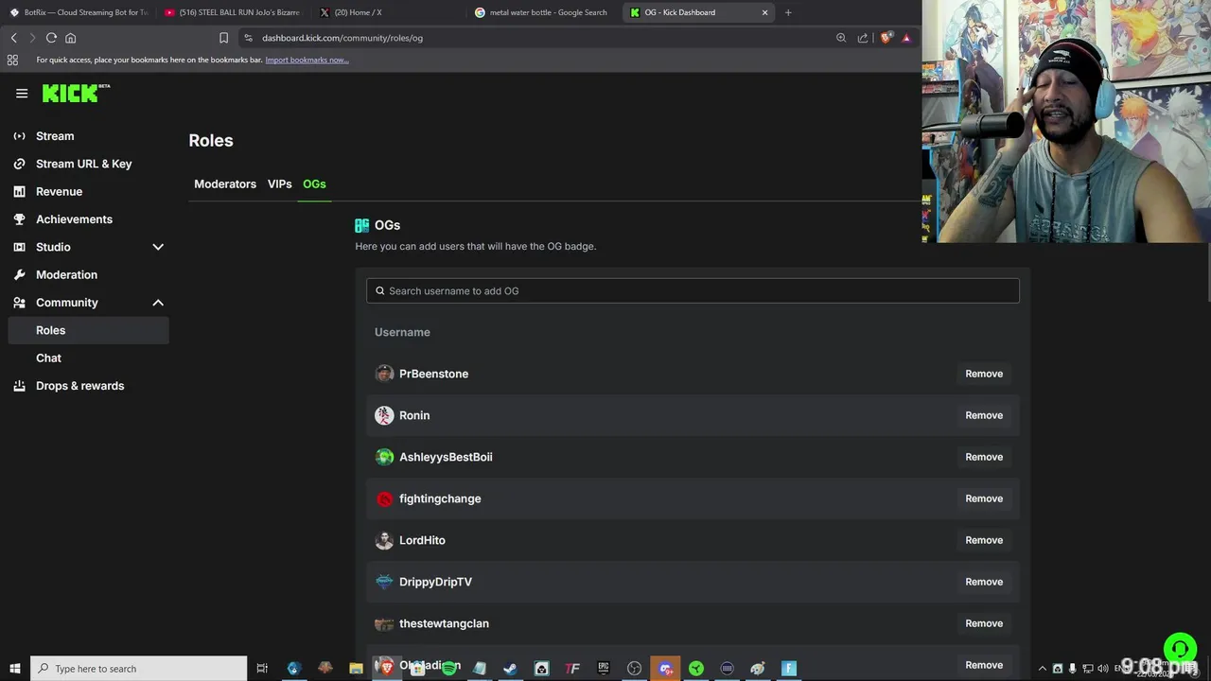Reload the current page
1211x681 pixels.
(51, 38)
